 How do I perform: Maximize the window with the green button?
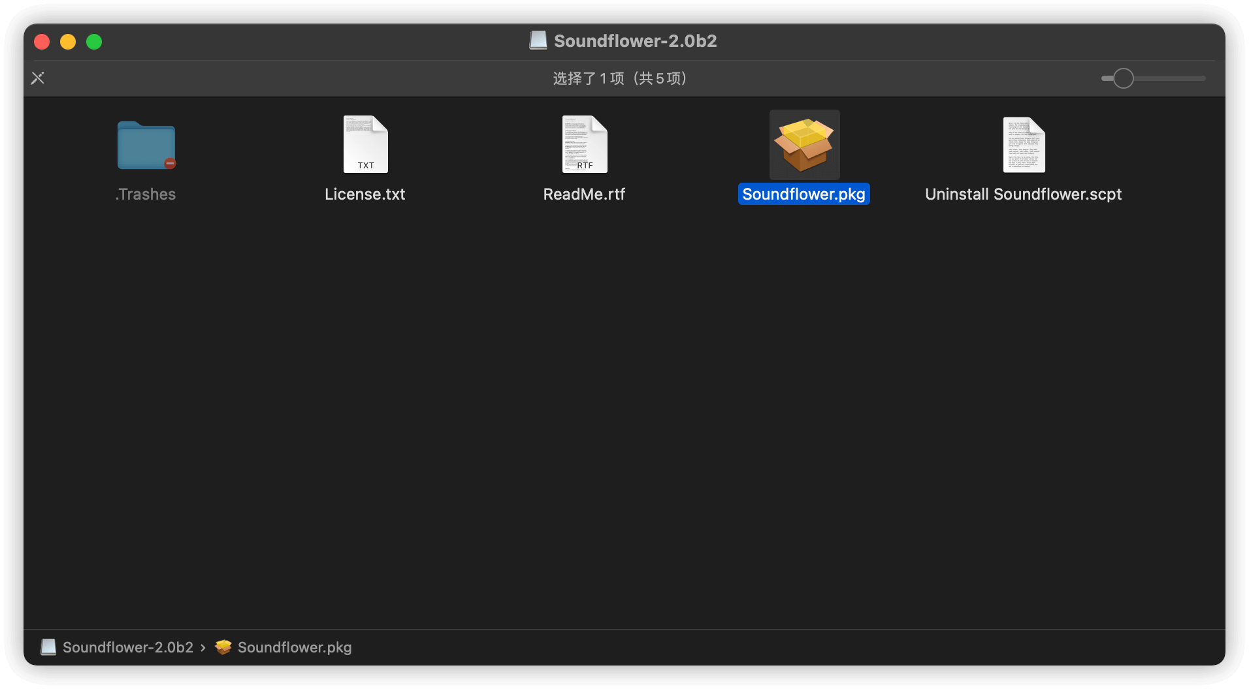pyautogui.click(x=94, y=42)
